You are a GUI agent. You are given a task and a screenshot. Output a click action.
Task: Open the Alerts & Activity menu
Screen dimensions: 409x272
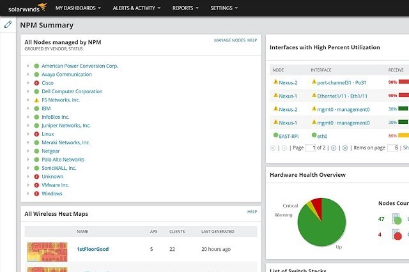point(136,8)
